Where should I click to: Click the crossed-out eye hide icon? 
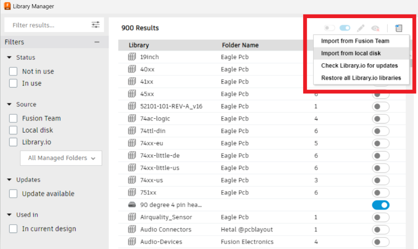(x=375, y=28)
